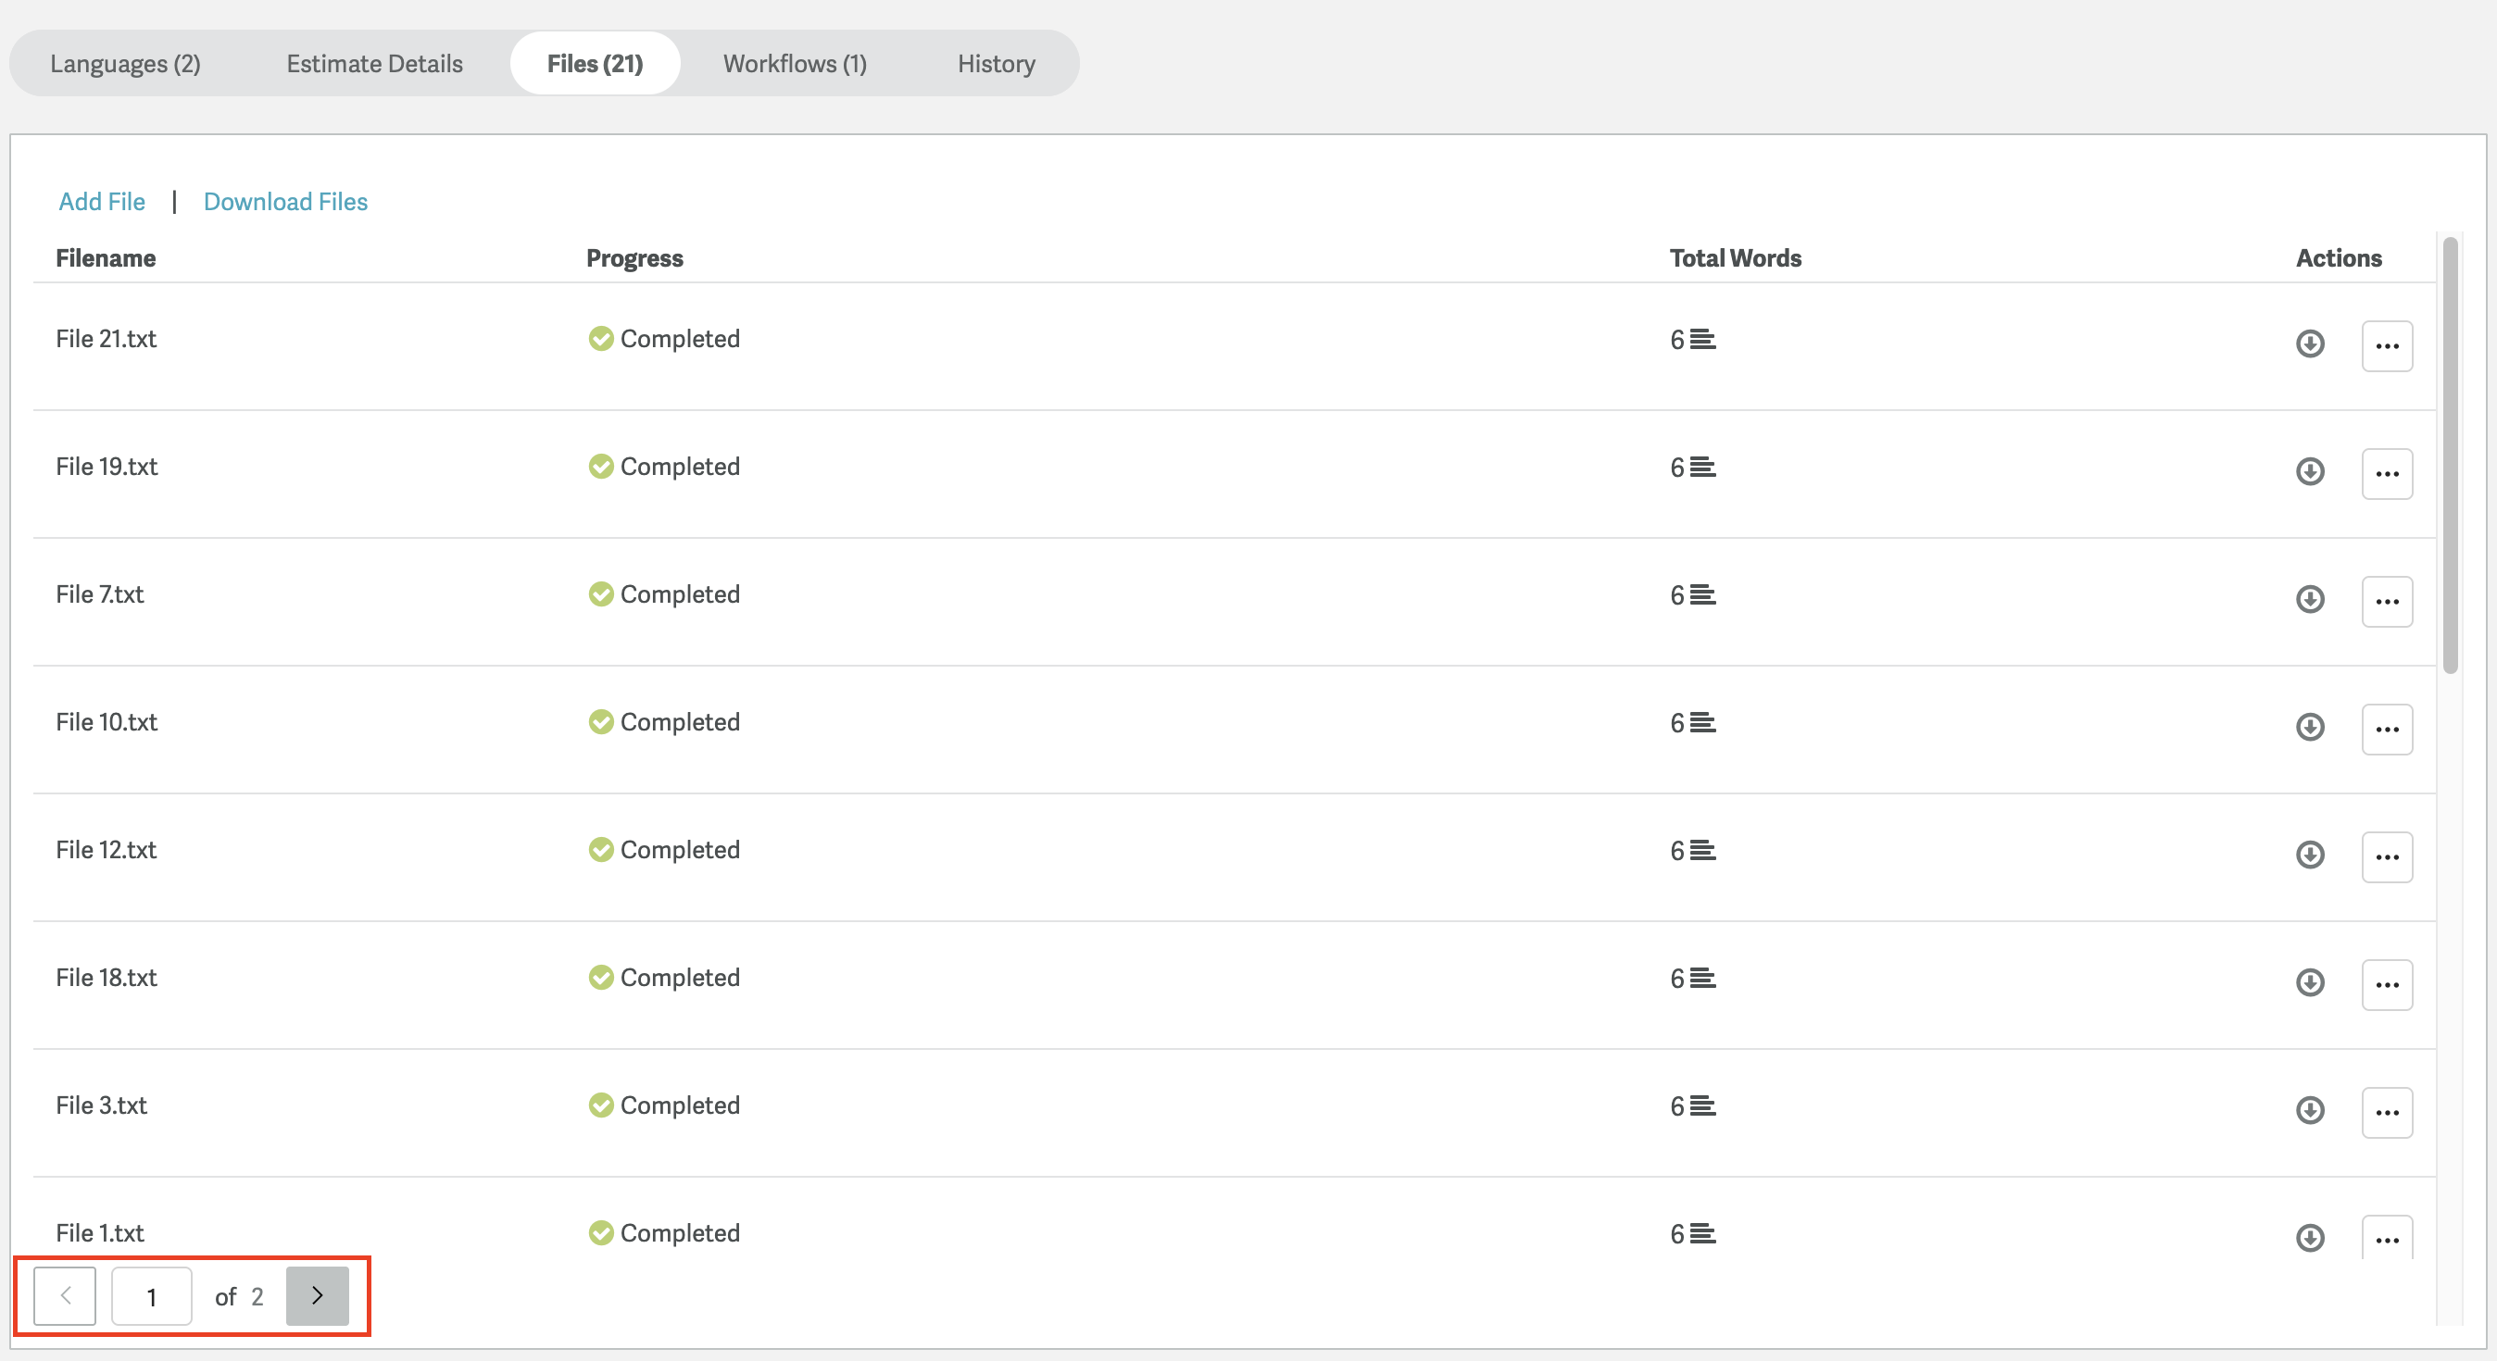Download File 7.txt using the row icon

click(2310, 600)
